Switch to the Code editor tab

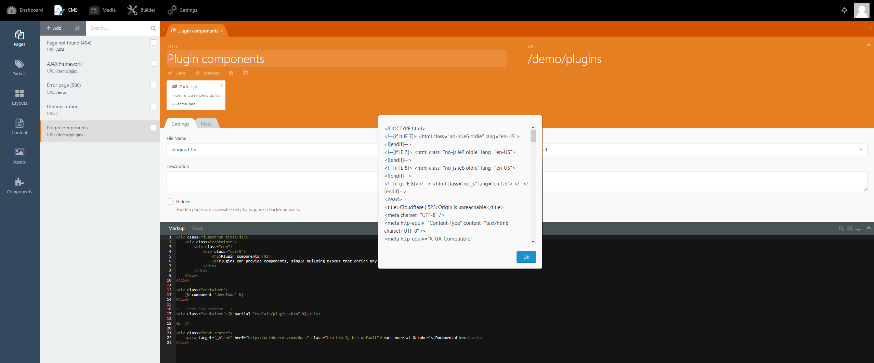pos(198,228)
